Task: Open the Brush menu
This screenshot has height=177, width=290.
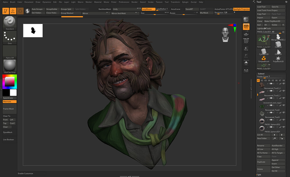Action: [x=12, y=2]
